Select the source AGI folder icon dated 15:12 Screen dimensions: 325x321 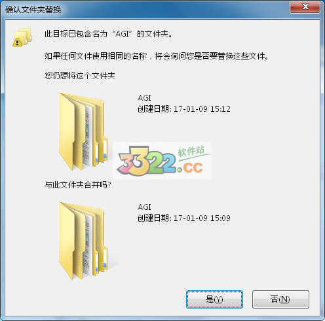(83, 131)
